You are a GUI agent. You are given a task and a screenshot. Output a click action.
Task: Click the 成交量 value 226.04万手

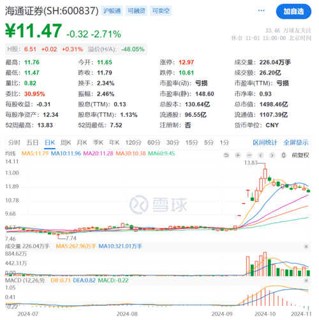click(275, 62)
